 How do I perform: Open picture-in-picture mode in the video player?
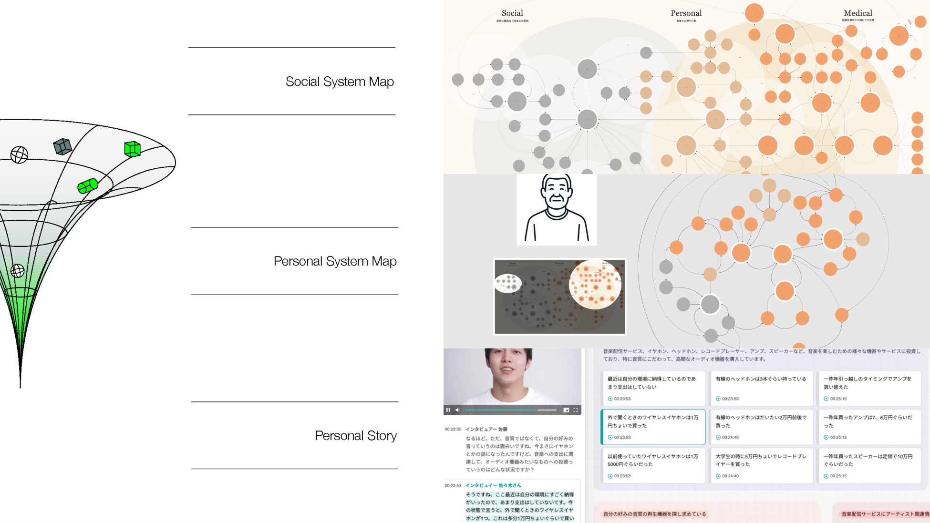click(x=566, y=410)
